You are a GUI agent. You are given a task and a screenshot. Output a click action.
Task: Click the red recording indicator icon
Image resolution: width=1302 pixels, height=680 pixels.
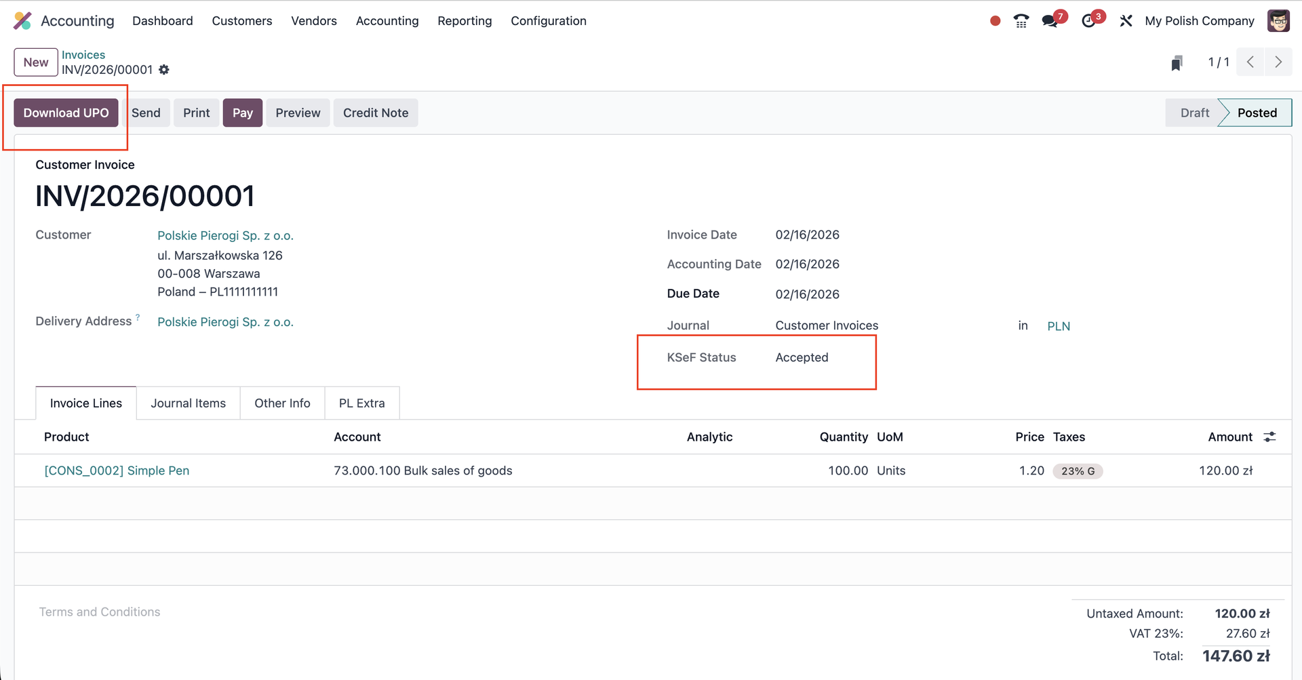(x=995, y=21)
